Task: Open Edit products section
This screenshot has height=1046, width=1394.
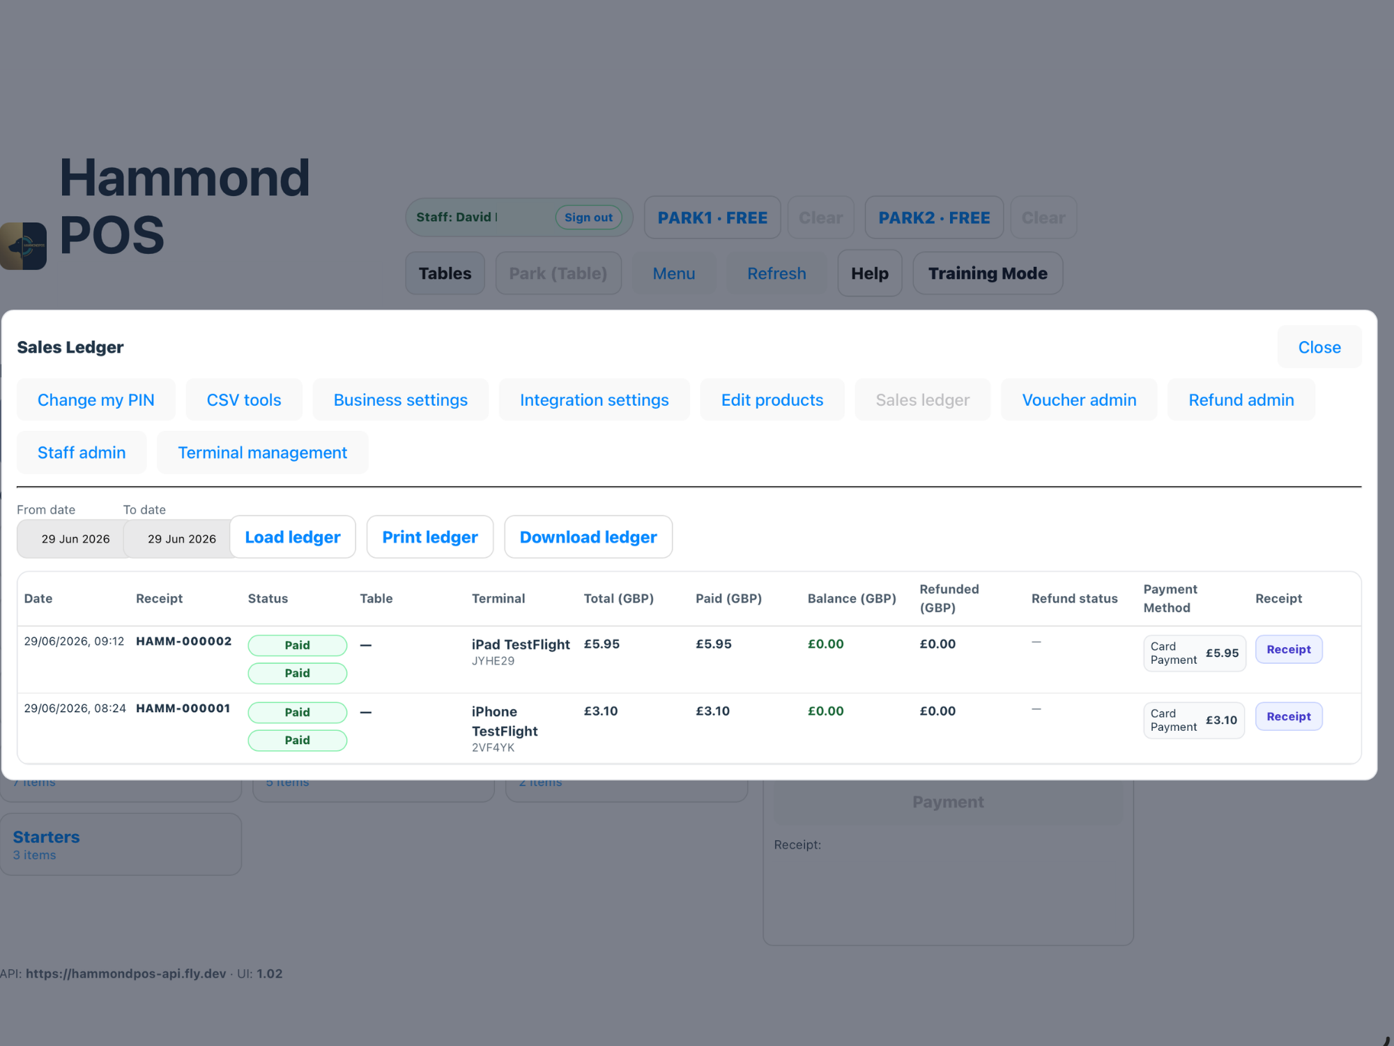Action: (772, 400)
